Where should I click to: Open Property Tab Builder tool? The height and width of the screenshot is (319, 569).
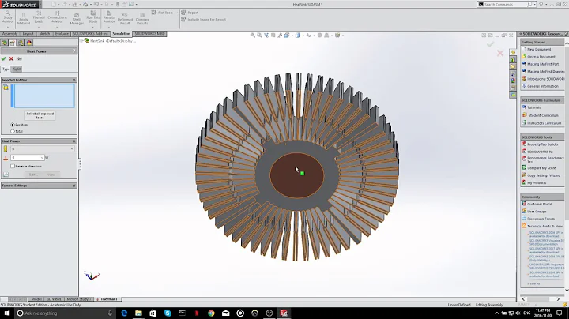click(x=542, y=144)
